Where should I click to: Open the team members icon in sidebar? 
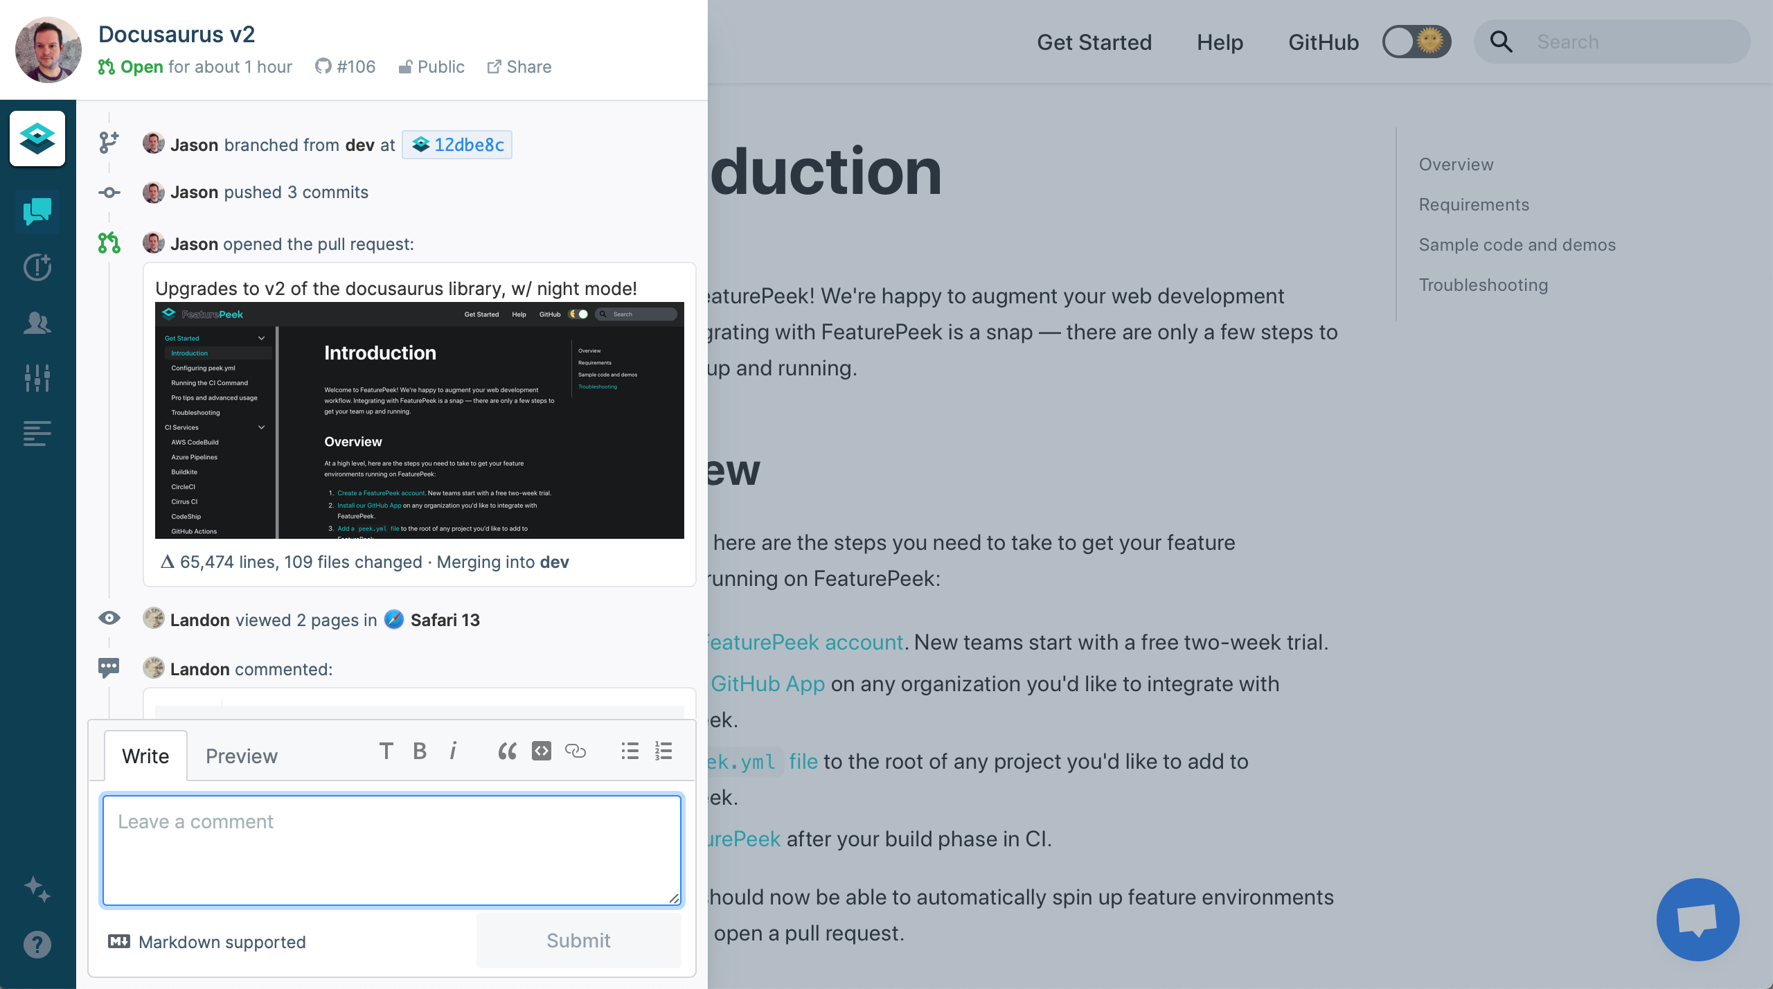point(37,323)
